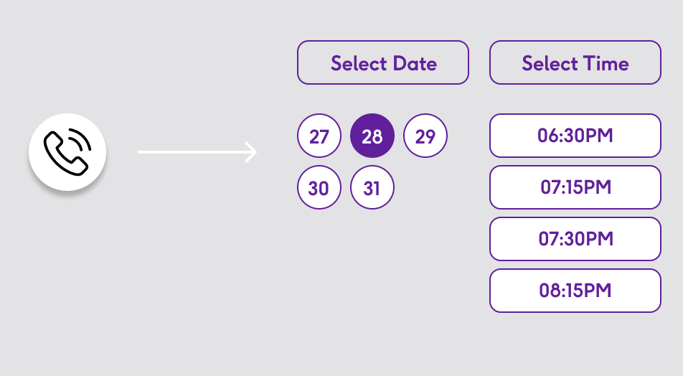
Task: Choose the 06:30PM time slot
Action: point(575,136)
